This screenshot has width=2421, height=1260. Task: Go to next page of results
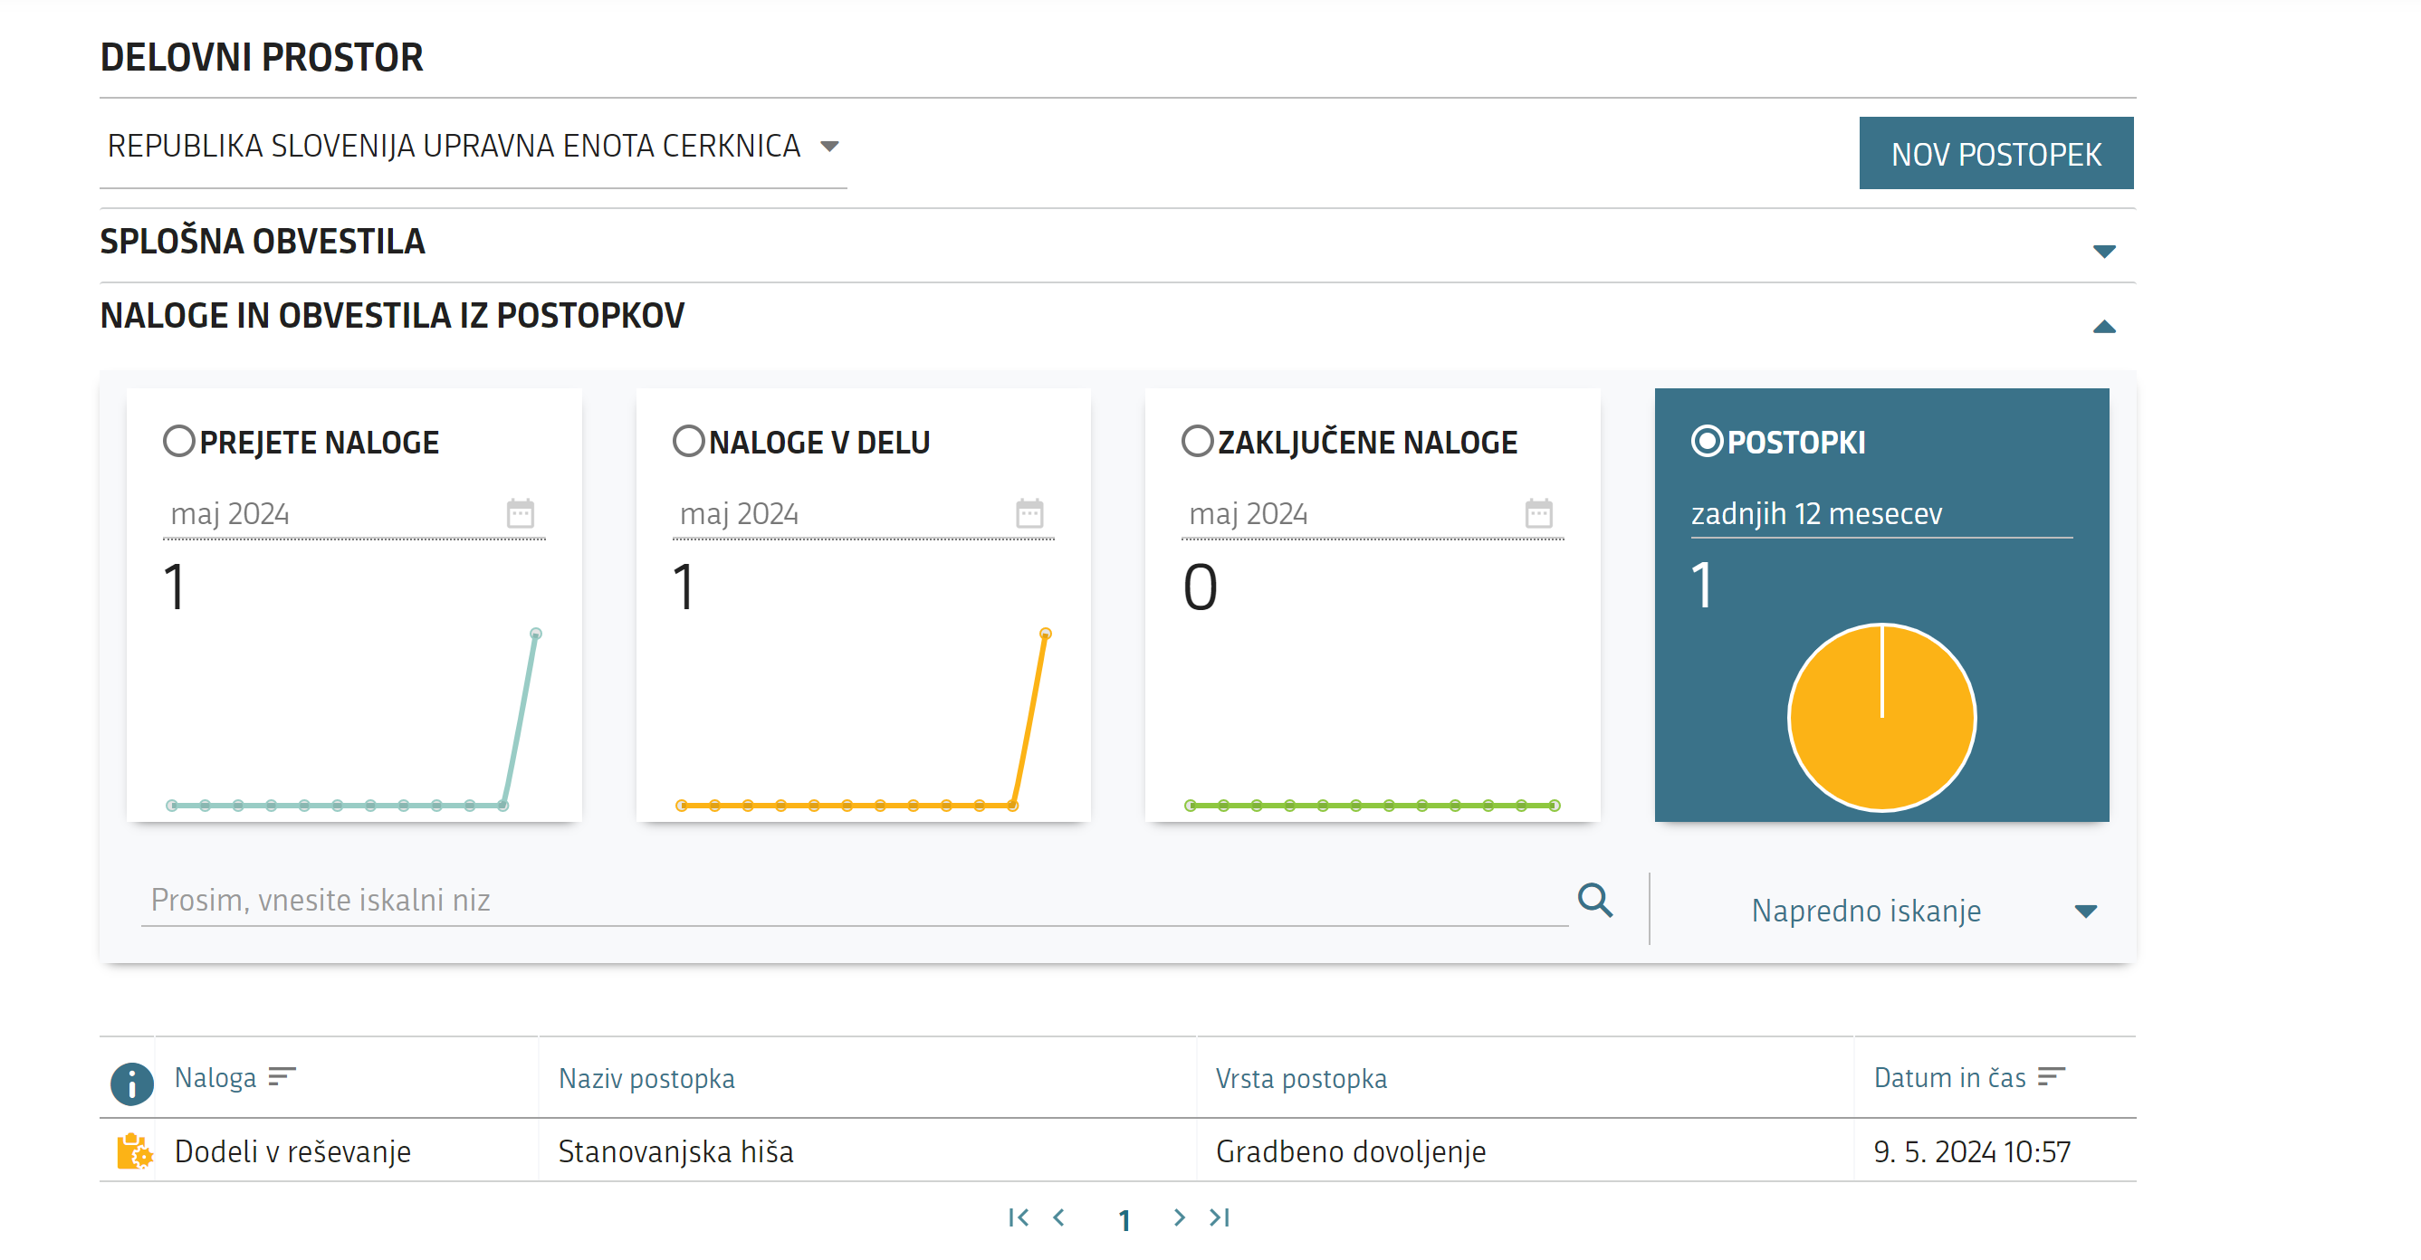coord(1179,1217)
